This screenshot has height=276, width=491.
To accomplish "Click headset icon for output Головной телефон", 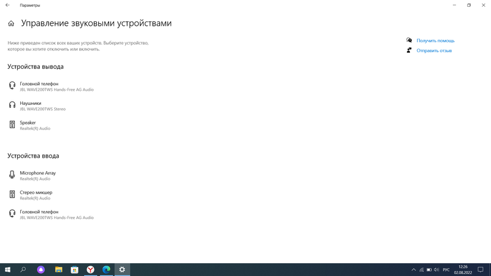I will click(x=12, y=85).
